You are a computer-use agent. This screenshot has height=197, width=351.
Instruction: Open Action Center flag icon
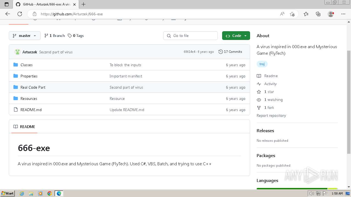(325, 193)
